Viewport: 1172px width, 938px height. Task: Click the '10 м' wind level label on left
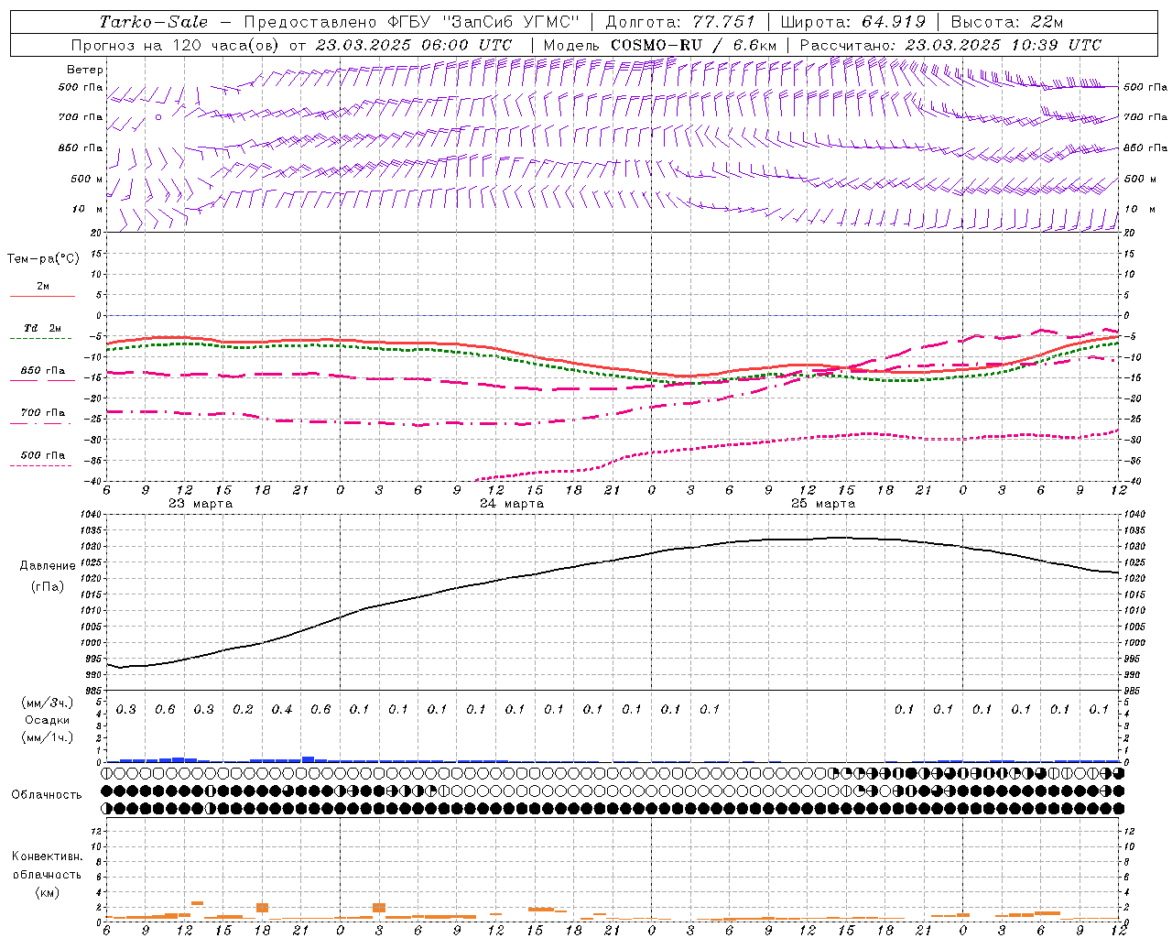click(x=88, y=209)
